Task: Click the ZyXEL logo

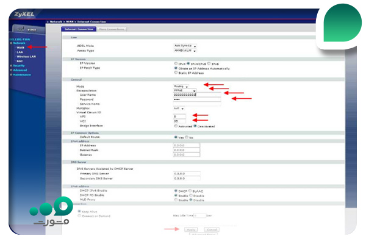Action: coord(24,14)
